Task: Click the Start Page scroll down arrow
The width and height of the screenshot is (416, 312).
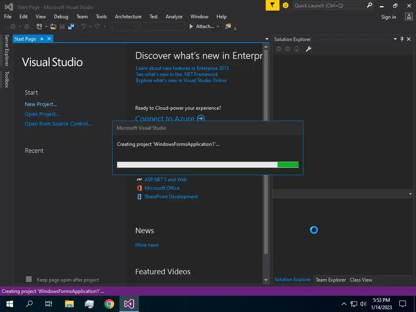Action: (x=266, y=280)
